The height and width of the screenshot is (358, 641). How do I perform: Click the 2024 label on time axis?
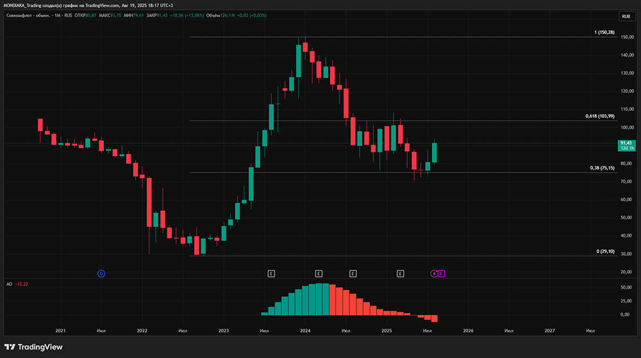tap(305, 330)
